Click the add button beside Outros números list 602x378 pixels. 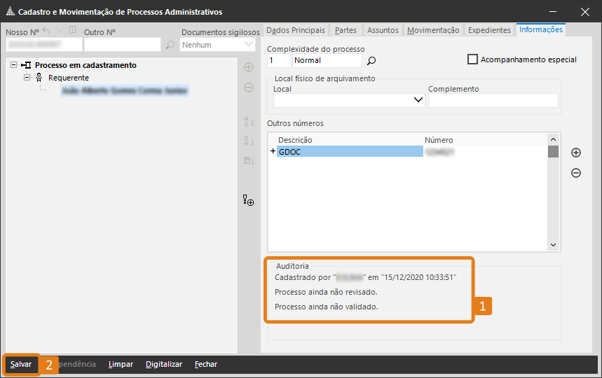576,153
